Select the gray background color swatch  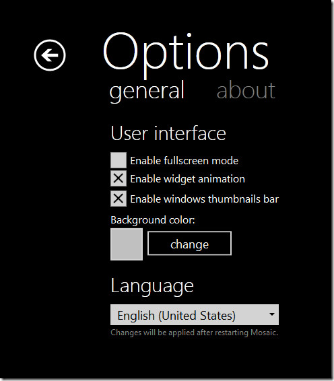(127, 244)
